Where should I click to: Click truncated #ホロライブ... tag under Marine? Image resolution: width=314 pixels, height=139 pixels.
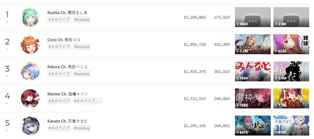click(x=87, y=101)
